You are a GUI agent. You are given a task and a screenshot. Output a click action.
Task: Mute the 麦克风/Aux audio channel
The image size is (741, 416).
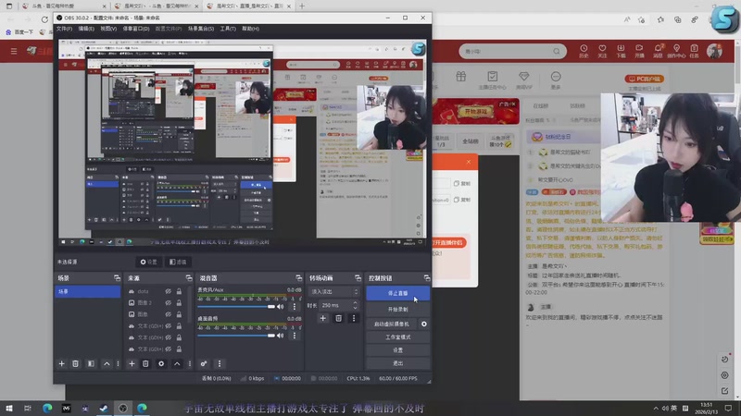281,307
